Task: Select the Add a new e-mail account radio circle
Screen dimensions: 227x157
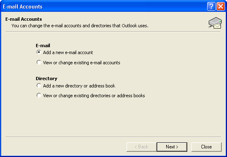Action: 39,52
